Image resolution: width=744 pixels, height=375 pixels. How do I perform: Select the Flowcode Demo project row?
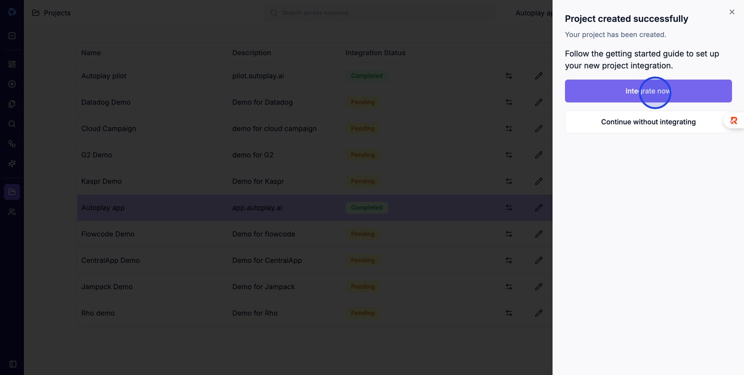coord(108,234)
